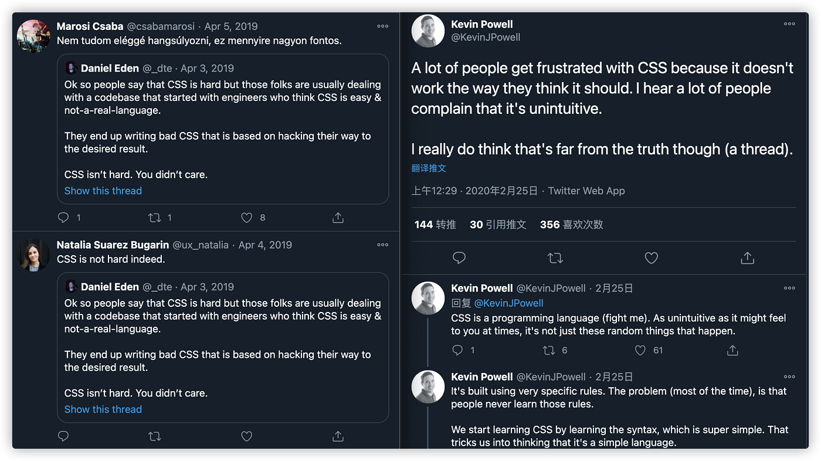
Task: Open Kevin Powell's large profile picture
Action: tap(428, 30)
